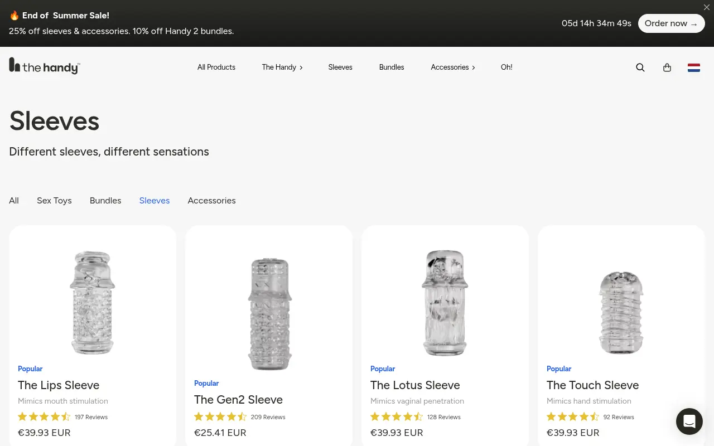Go to Bundles in the top navigation

[392, 67]
